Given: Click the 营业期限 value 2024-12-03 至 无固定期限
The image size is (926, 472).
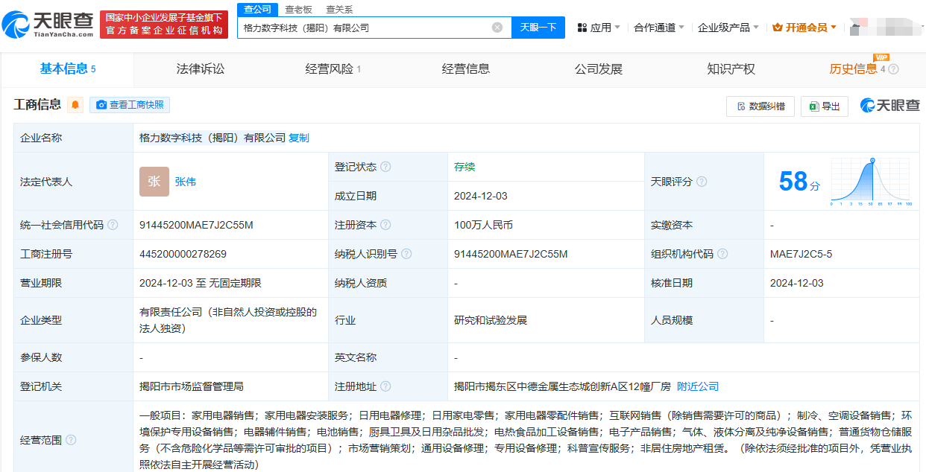Looking at the screenshot, I should click(201, 283).
